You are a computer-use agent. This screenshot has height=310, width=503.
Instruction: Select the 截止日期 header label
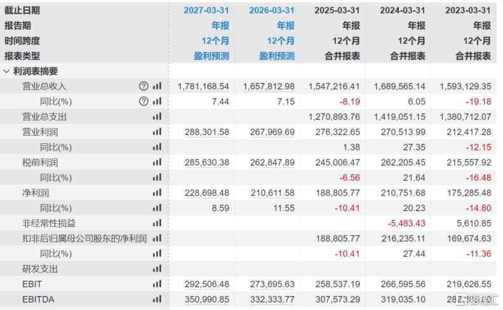point(22,10)
